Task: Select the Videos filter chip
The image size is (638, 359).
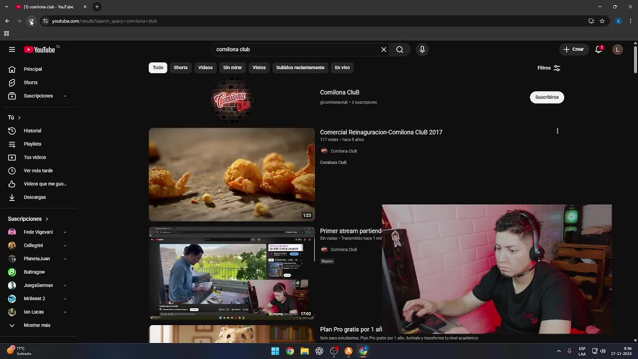Action: [x=205, y=68]
